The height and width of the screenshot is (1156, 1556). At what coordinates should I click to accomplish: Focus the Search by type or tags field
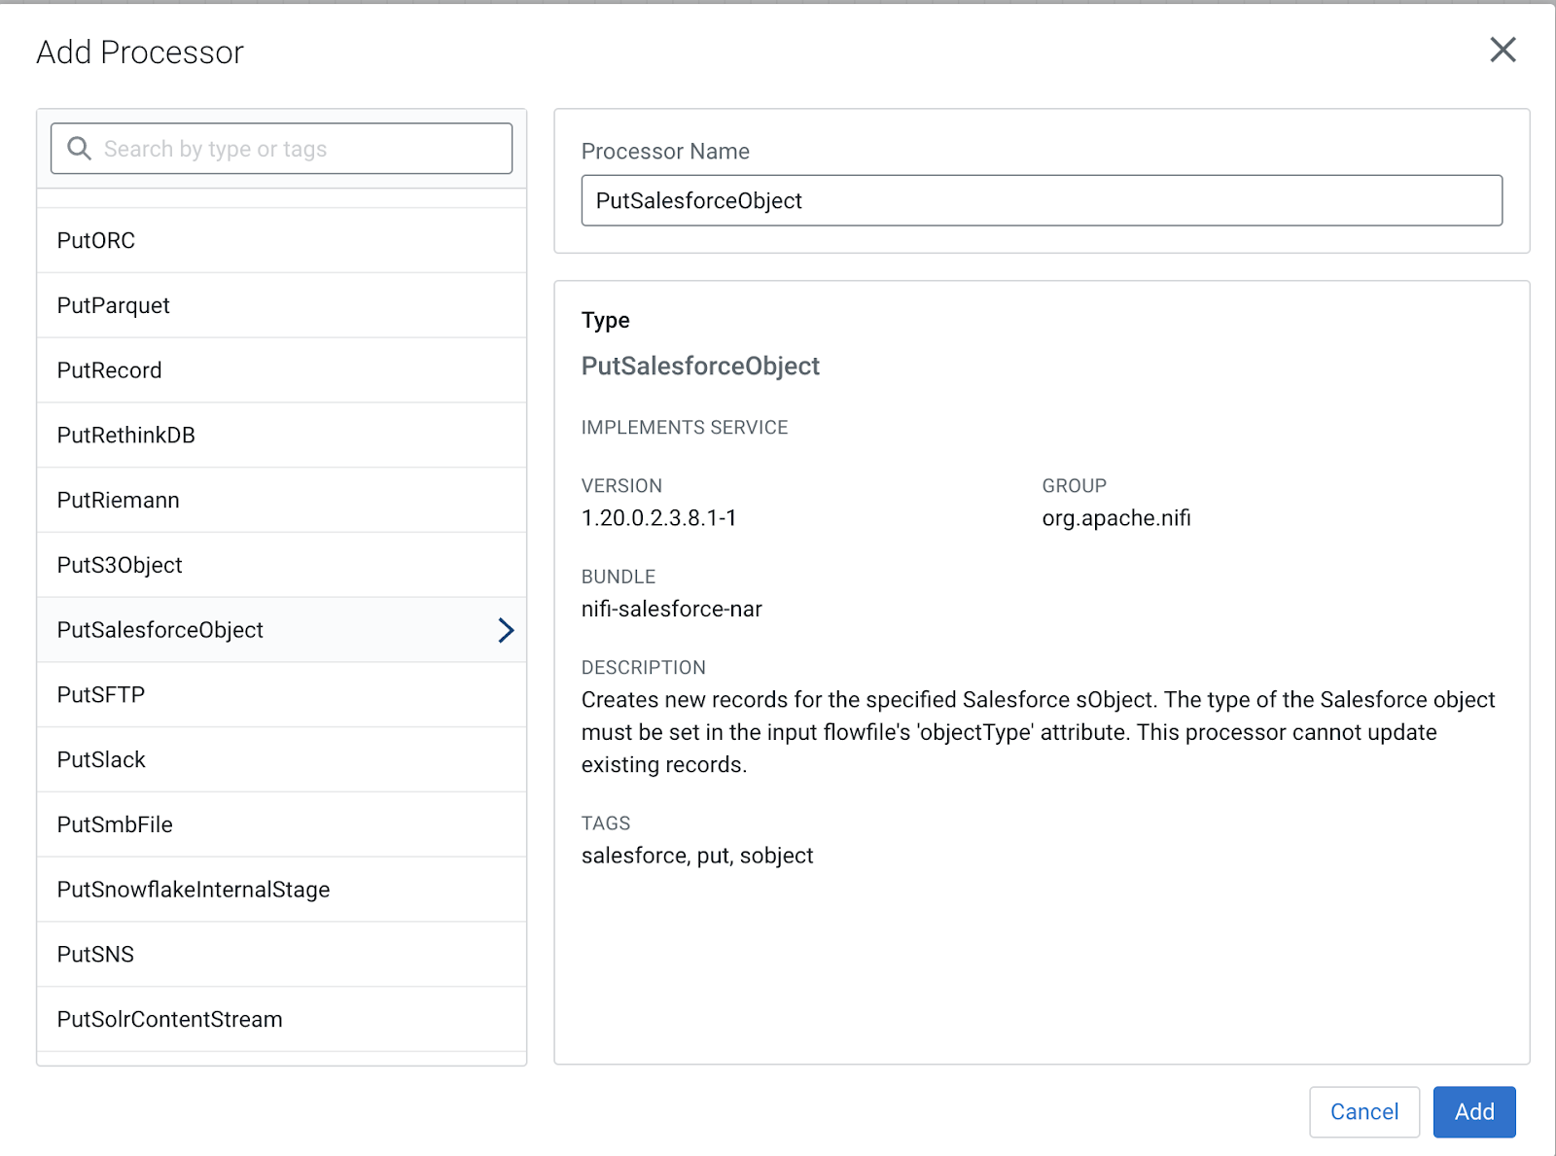pyautogui.click(x=281, y=148)
